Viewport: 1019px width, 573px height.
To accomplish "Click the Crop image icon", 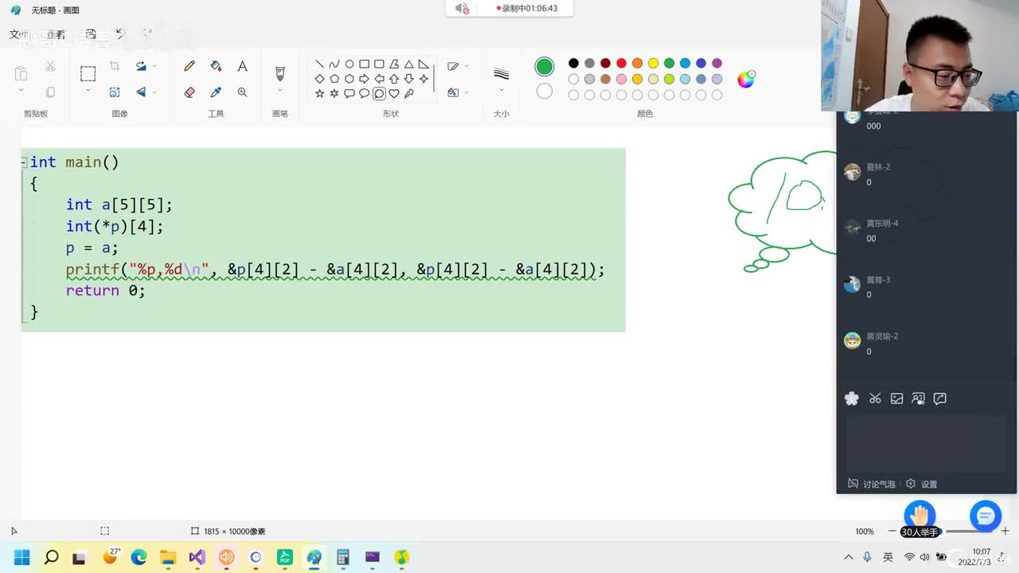I will (115, 66).
